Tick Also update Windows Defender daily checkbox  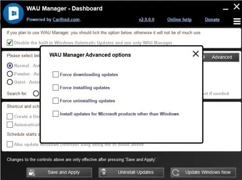click(10, 144)
